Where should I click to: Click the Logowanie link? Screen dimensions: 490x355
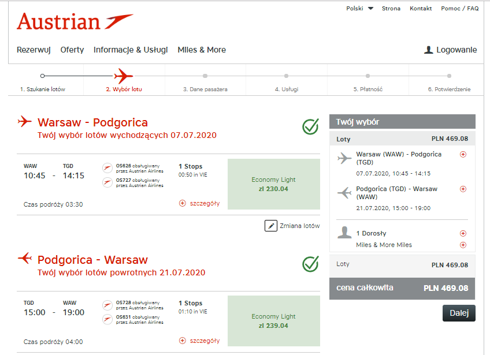click(456, 50)
